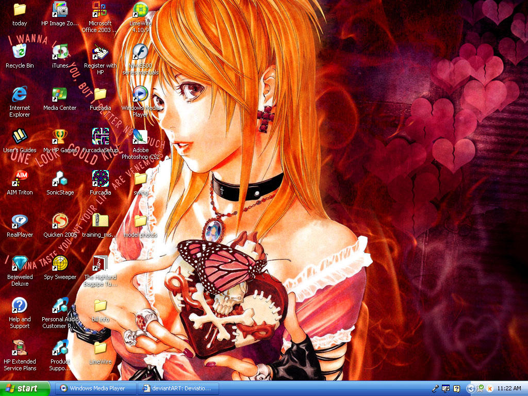Select the Register with HP icon

pos(100,52)
